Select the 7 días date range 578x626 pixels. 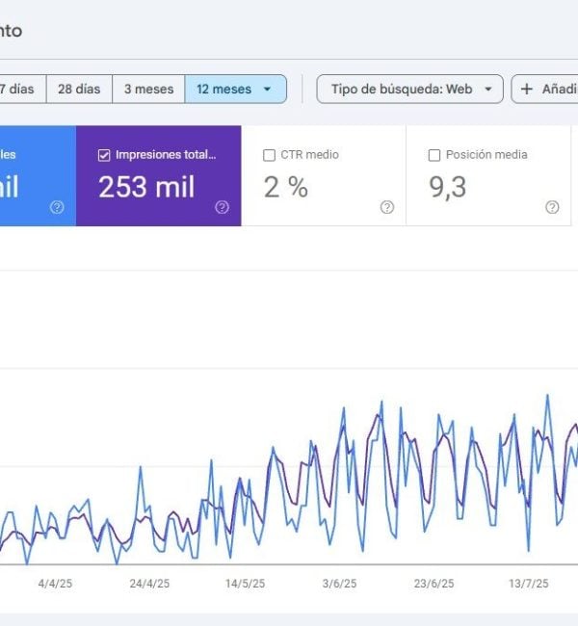[x=17, y=89]
